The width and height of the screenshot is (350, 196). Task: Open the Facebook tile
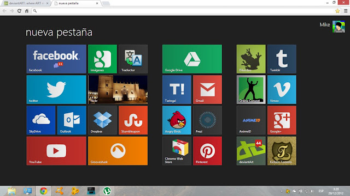coord(56,59)
